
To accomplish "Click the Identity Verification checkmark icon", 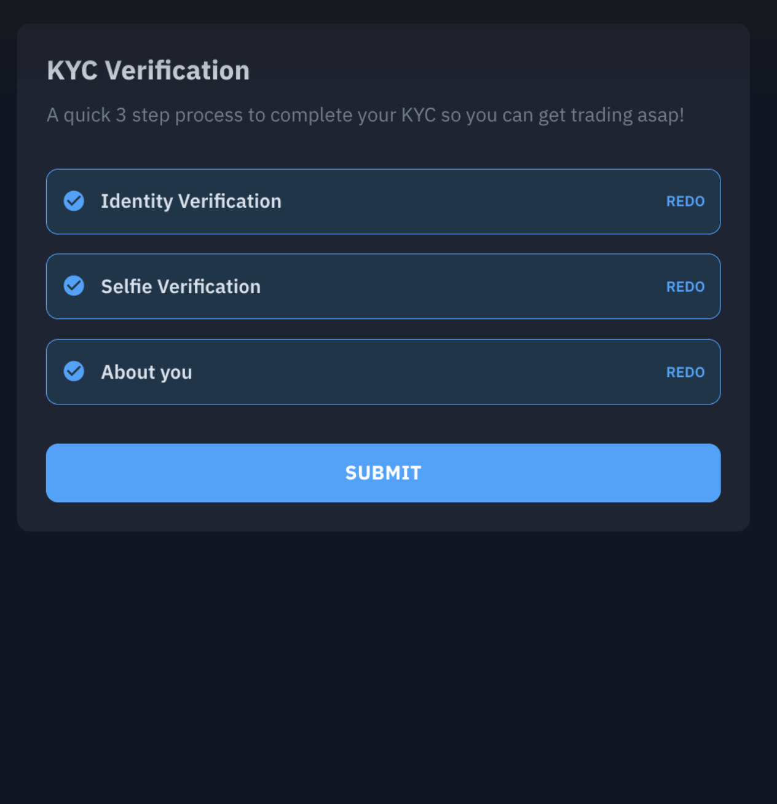I will [x=74, y=201].
